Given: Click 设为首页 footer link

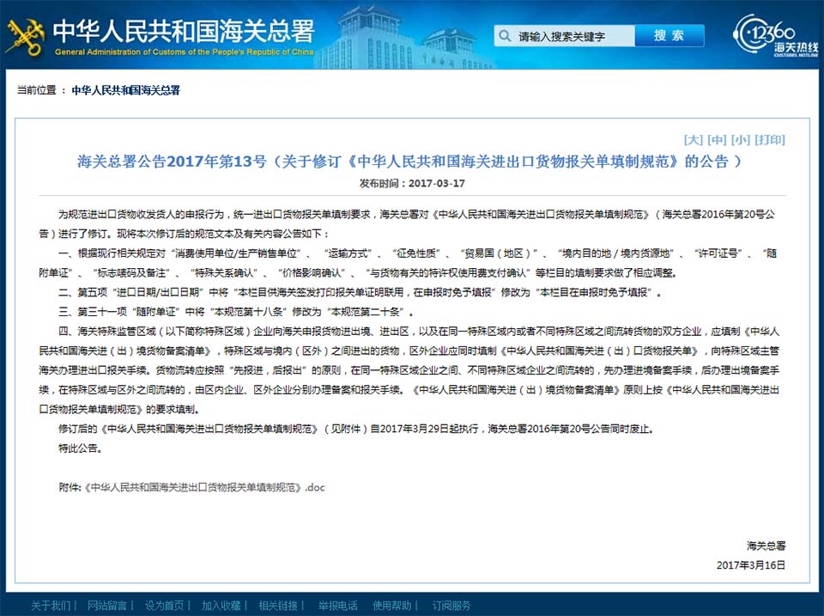Looking at the screenshot, I should coord(165,606).
